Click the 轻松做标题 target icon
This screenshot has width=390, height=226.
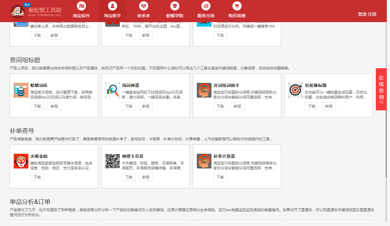[x=296, y=90]
